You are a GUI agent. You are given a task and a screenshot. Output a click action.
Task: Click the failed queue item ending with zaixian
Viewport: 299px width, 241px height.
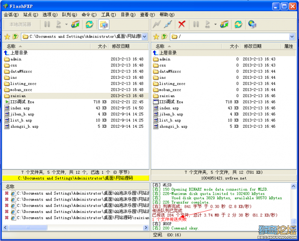point(76,218)
